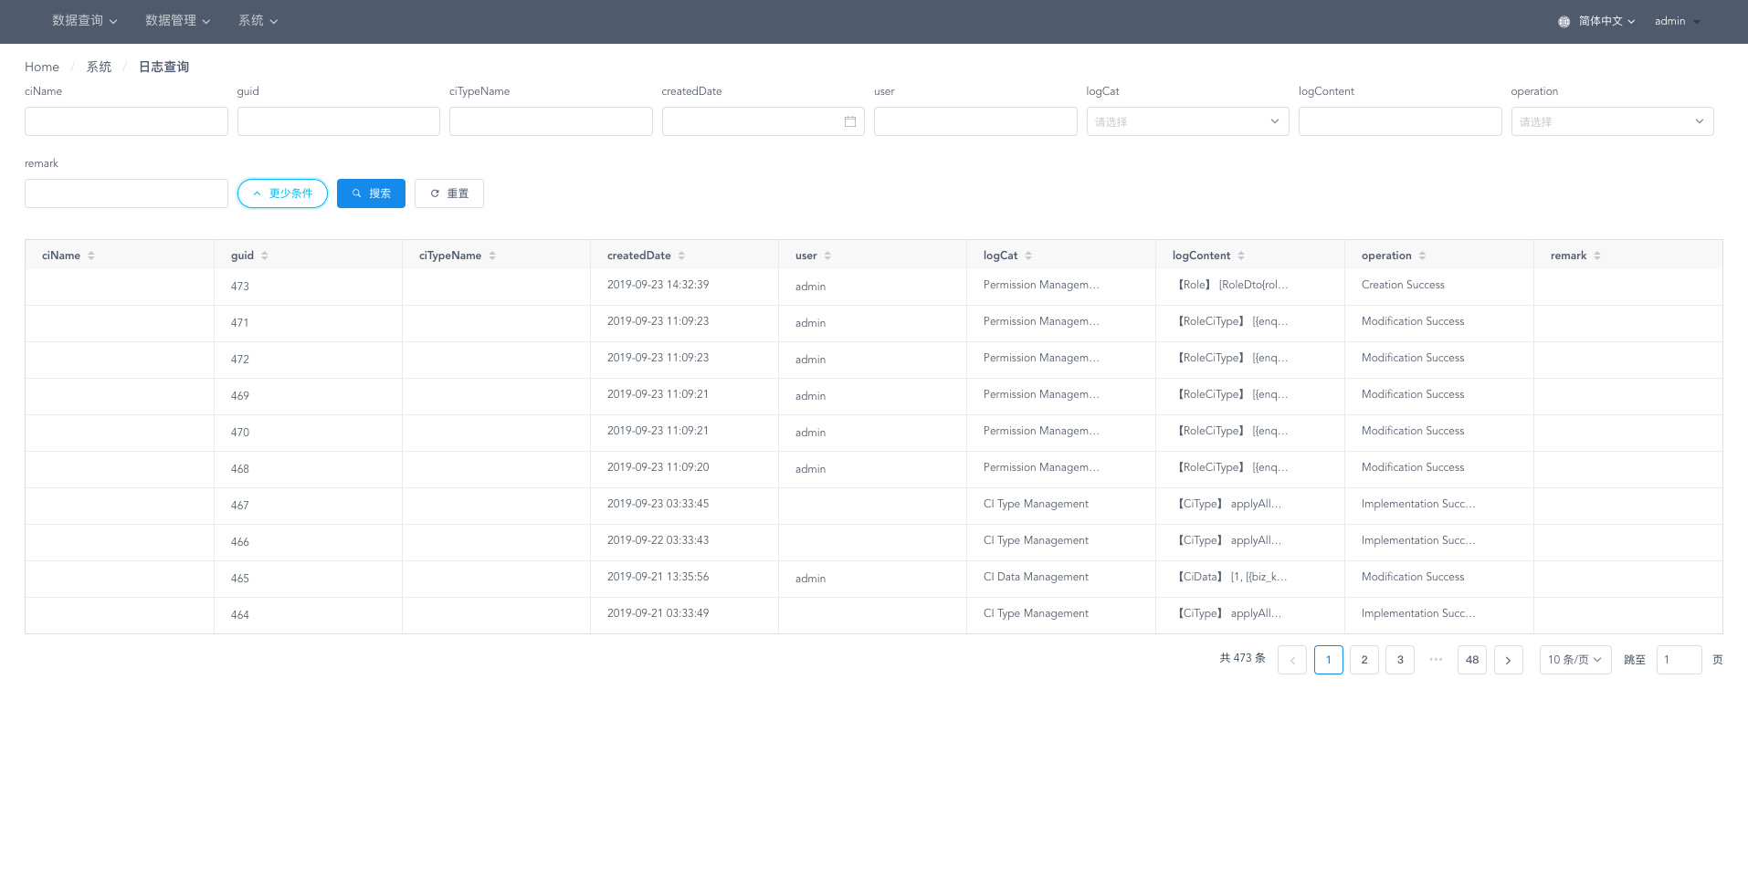Expand the operation select dropdown
Screen dimensions: 1748x888
1612,121
